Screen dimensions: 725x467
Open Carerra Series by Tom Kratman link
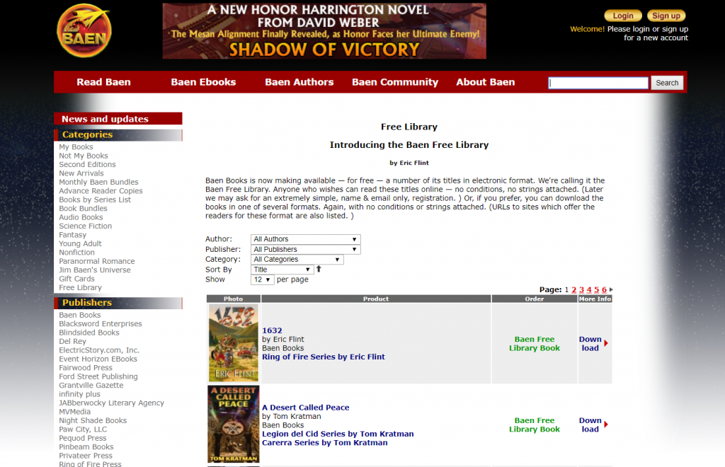click(x=324, y=443)
